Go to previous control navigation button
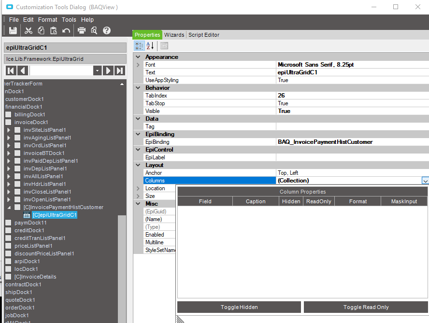Viewport: 429px width, 323px height. click(x=23, y=70)
